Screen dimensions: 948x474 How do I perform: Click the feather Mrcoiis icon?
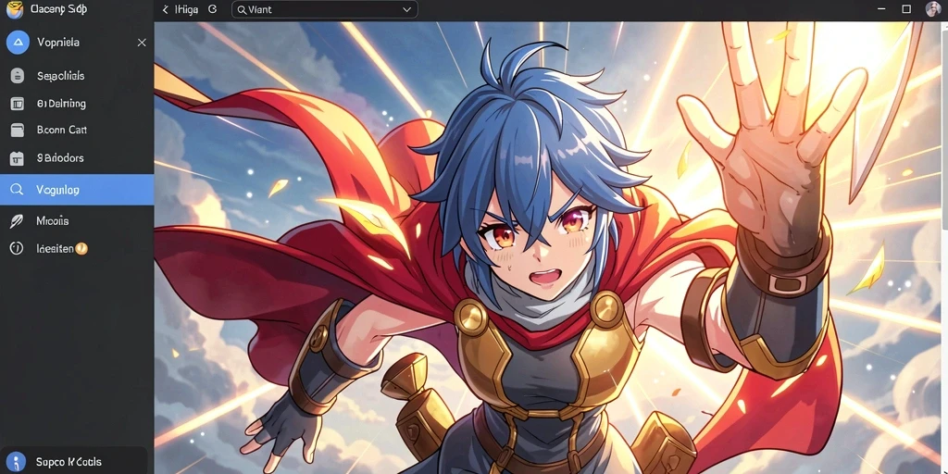pos(17,221)
